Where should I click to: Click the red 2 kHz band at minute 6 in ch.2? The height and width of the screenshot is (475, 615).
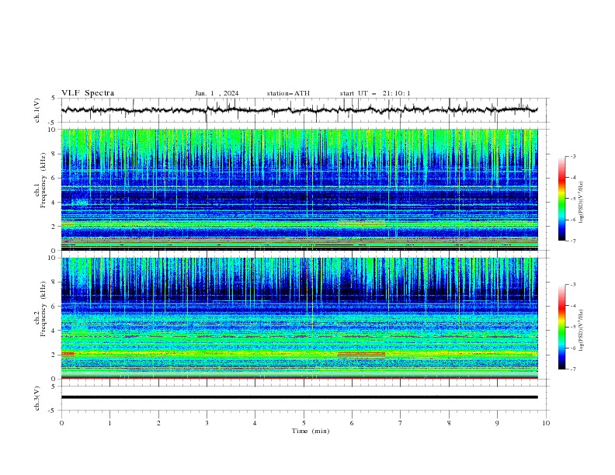click(x=361, y=354)
